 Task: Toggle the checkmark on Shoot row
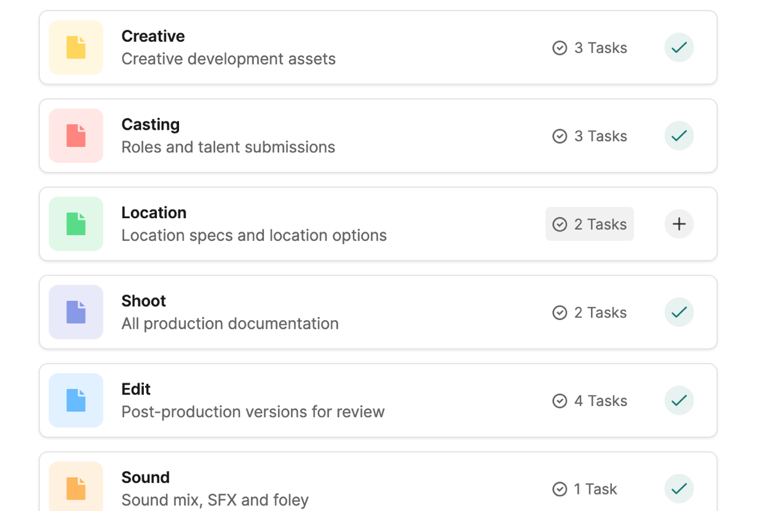(679, 312)
